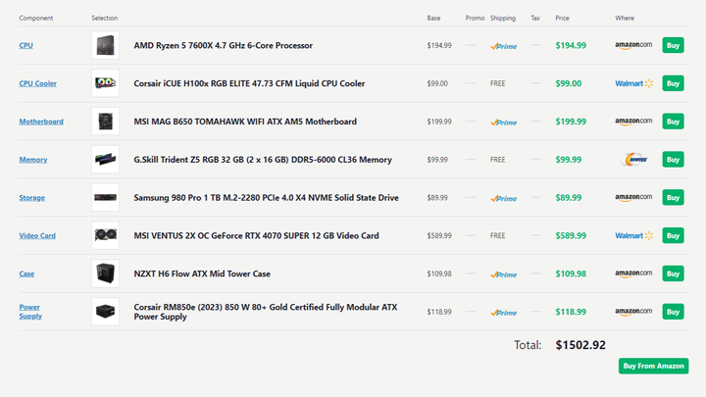This screenshot has height=397, width=706.
Task: Click the Amazon logo in the Power Supply row
Action: click(633, 312)
